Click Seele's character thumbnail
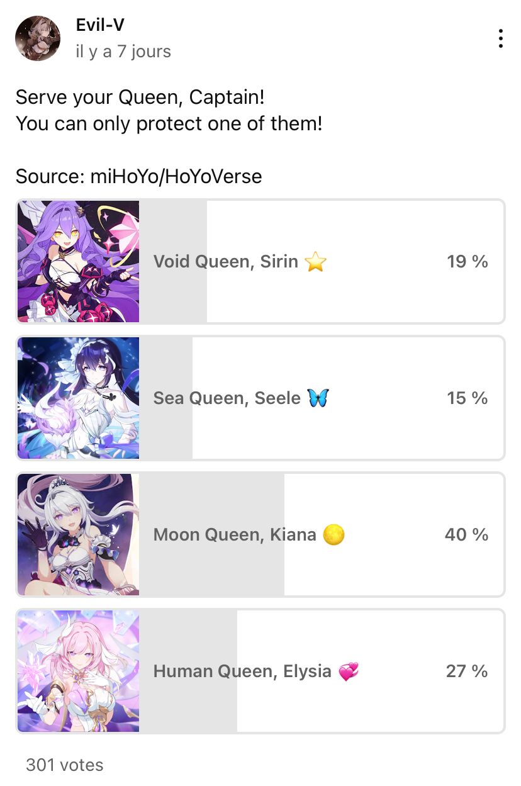Screen dimensions: 521x786 point(78,398)
